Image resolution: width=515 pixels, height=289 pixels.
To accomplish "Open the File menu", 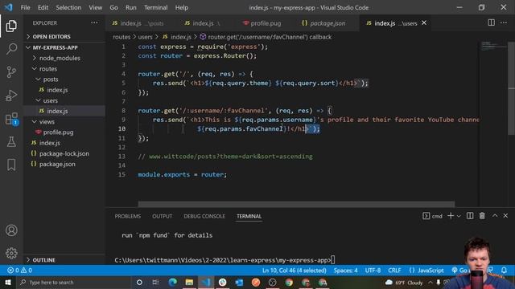I will [25, 7].
